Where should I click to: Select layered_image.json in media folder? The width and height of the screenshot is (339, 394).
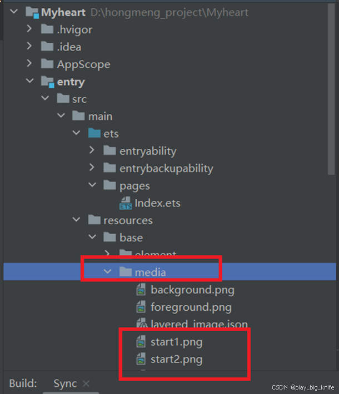click(199, 323)
